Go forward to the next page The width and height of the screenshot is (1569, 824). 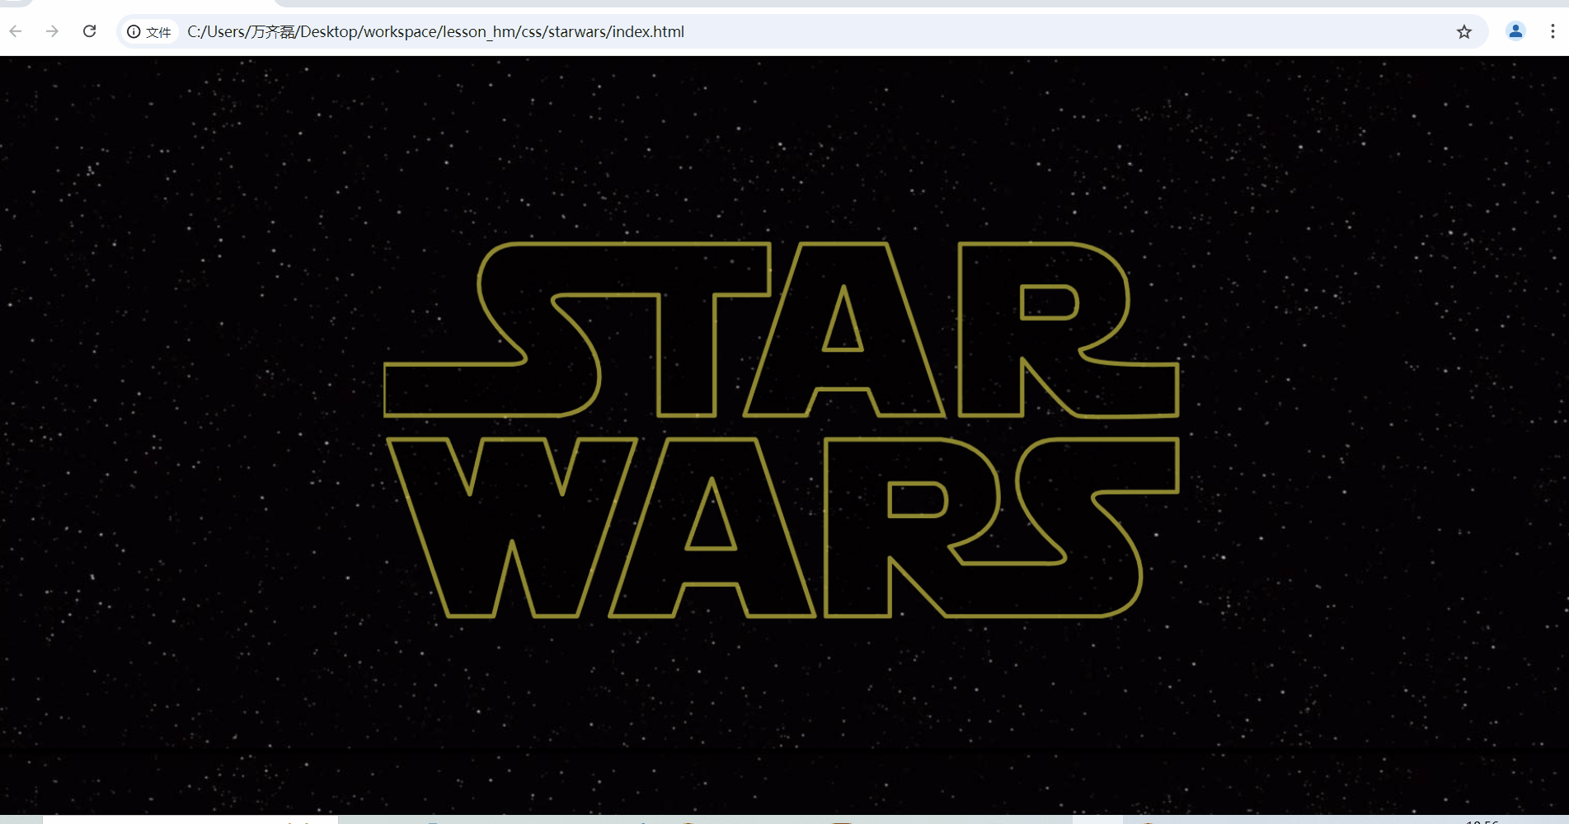coord(53,31)
